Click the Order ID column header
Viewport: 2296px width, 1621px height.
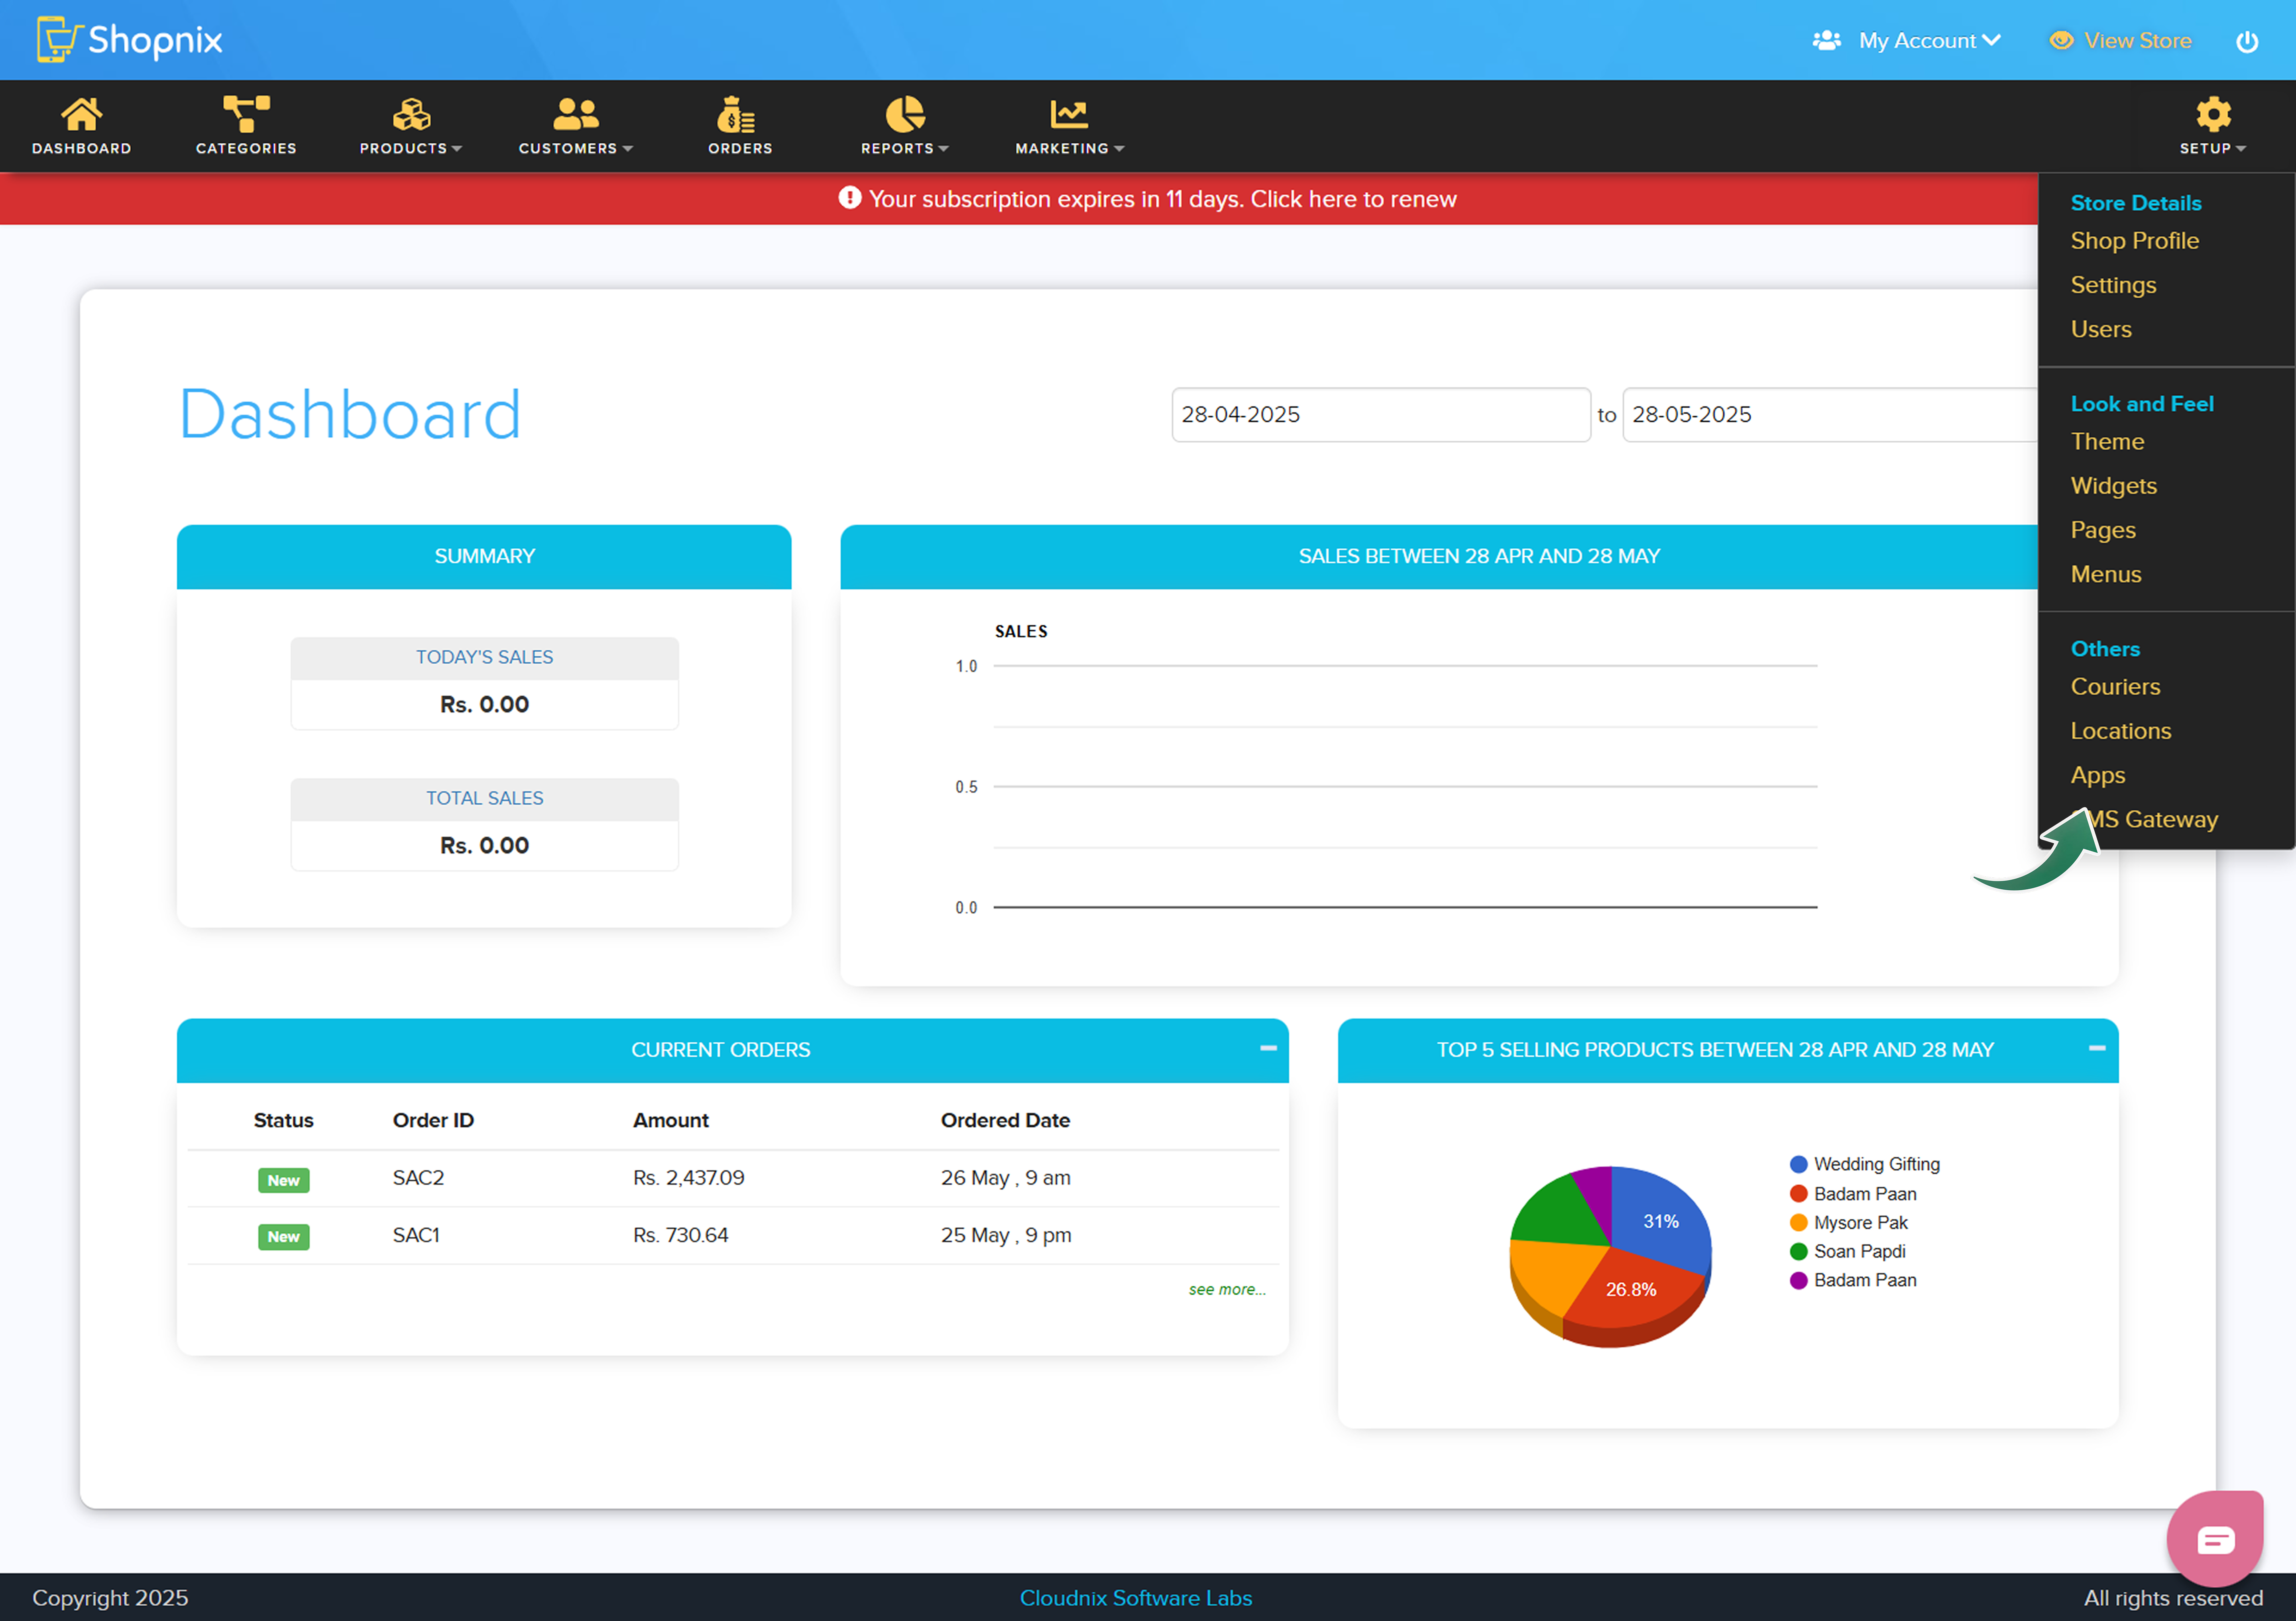(x=433, y=1120)
